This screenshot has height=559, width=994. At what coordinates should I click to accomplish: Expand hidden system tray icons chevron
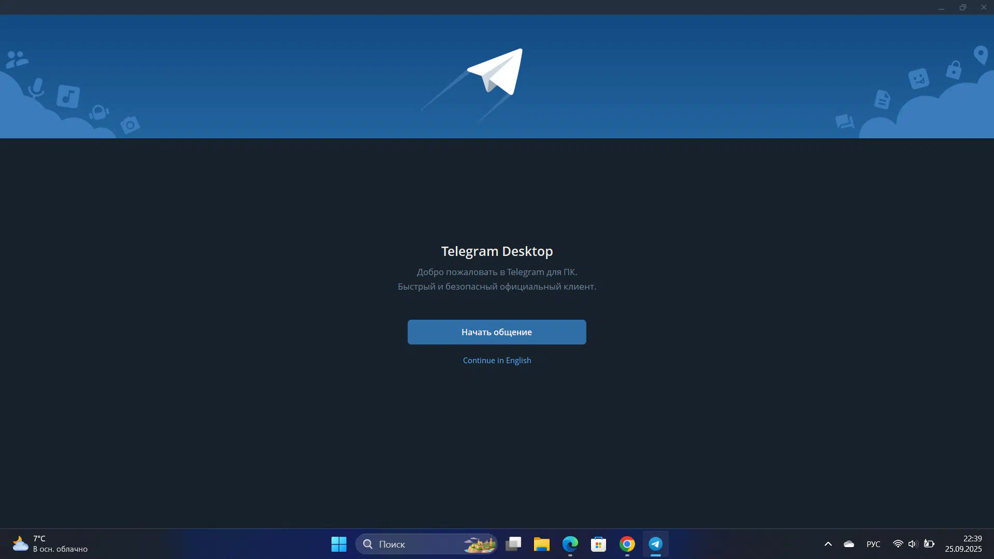pos(828,544)
